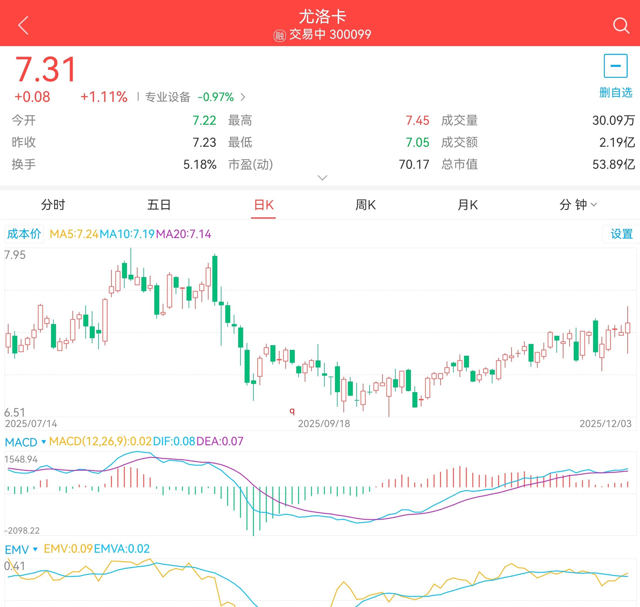Click the minus watchlist box icon

615,66
